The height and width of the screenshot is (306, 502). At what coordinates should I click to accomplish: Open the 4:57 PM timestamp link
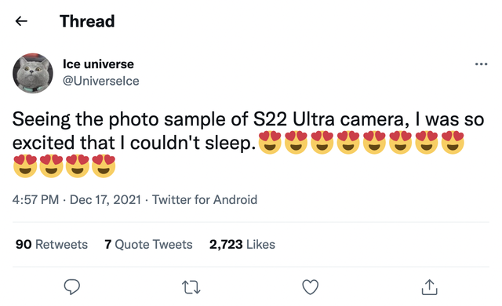click(35, 200)
